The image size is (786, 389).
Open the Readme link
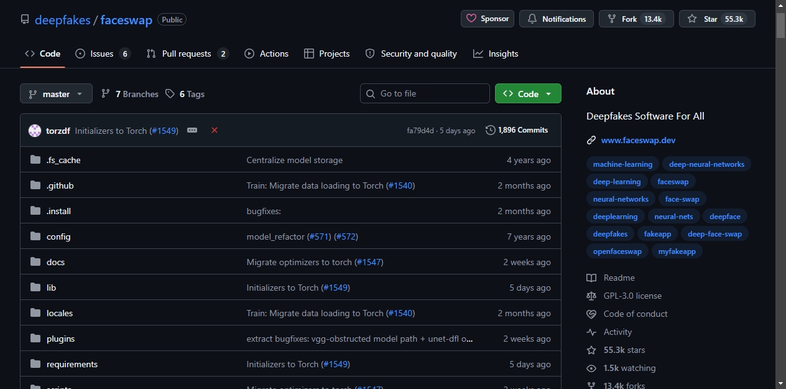pos(611,278)
